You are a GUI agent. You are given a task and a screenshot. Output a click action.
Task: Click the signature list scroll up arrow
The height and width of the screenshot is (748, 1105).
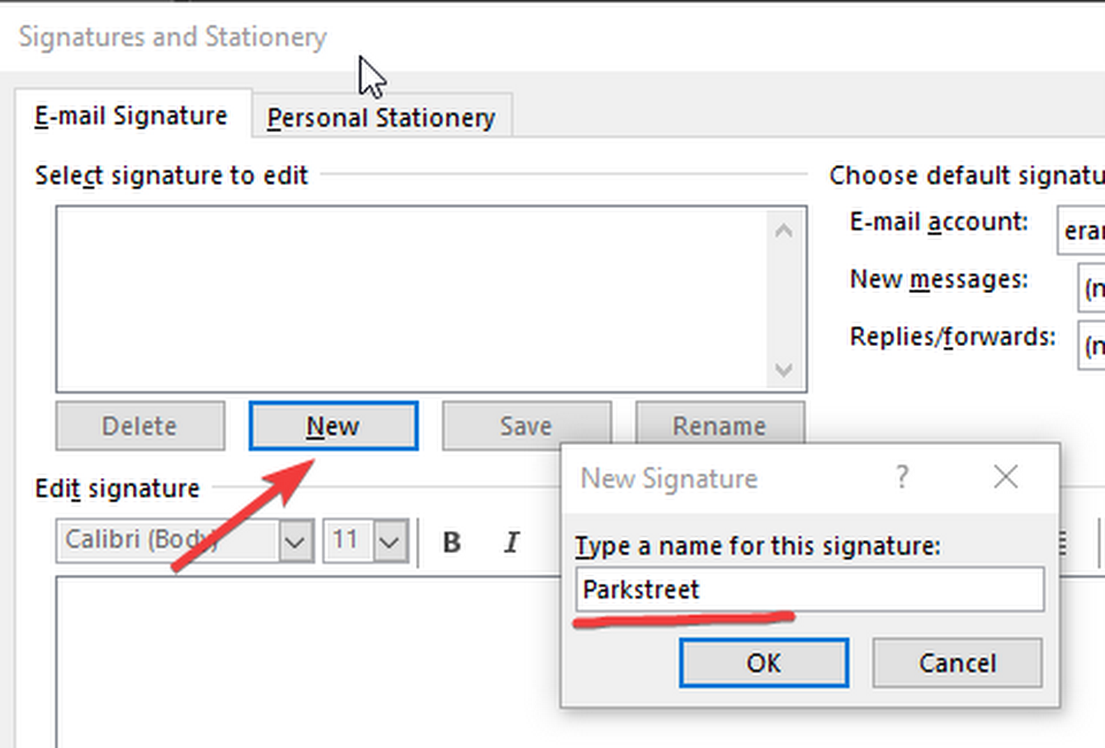click(783, 230)
